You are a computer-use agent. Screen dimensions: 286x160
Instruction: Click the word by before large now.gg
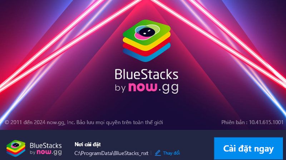click(120, 88)
